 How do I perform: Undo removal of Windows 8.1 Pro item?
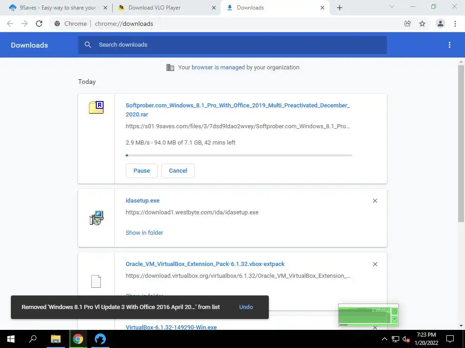point(246,307)
